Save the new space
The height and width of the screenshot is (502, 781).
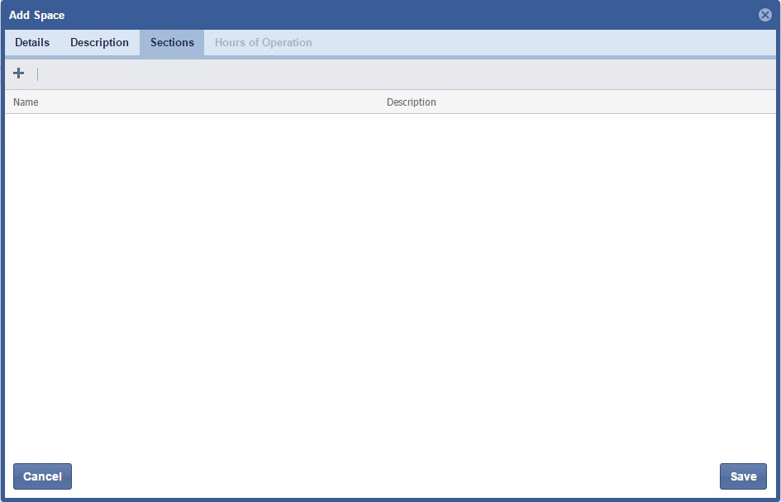point(743,476)
